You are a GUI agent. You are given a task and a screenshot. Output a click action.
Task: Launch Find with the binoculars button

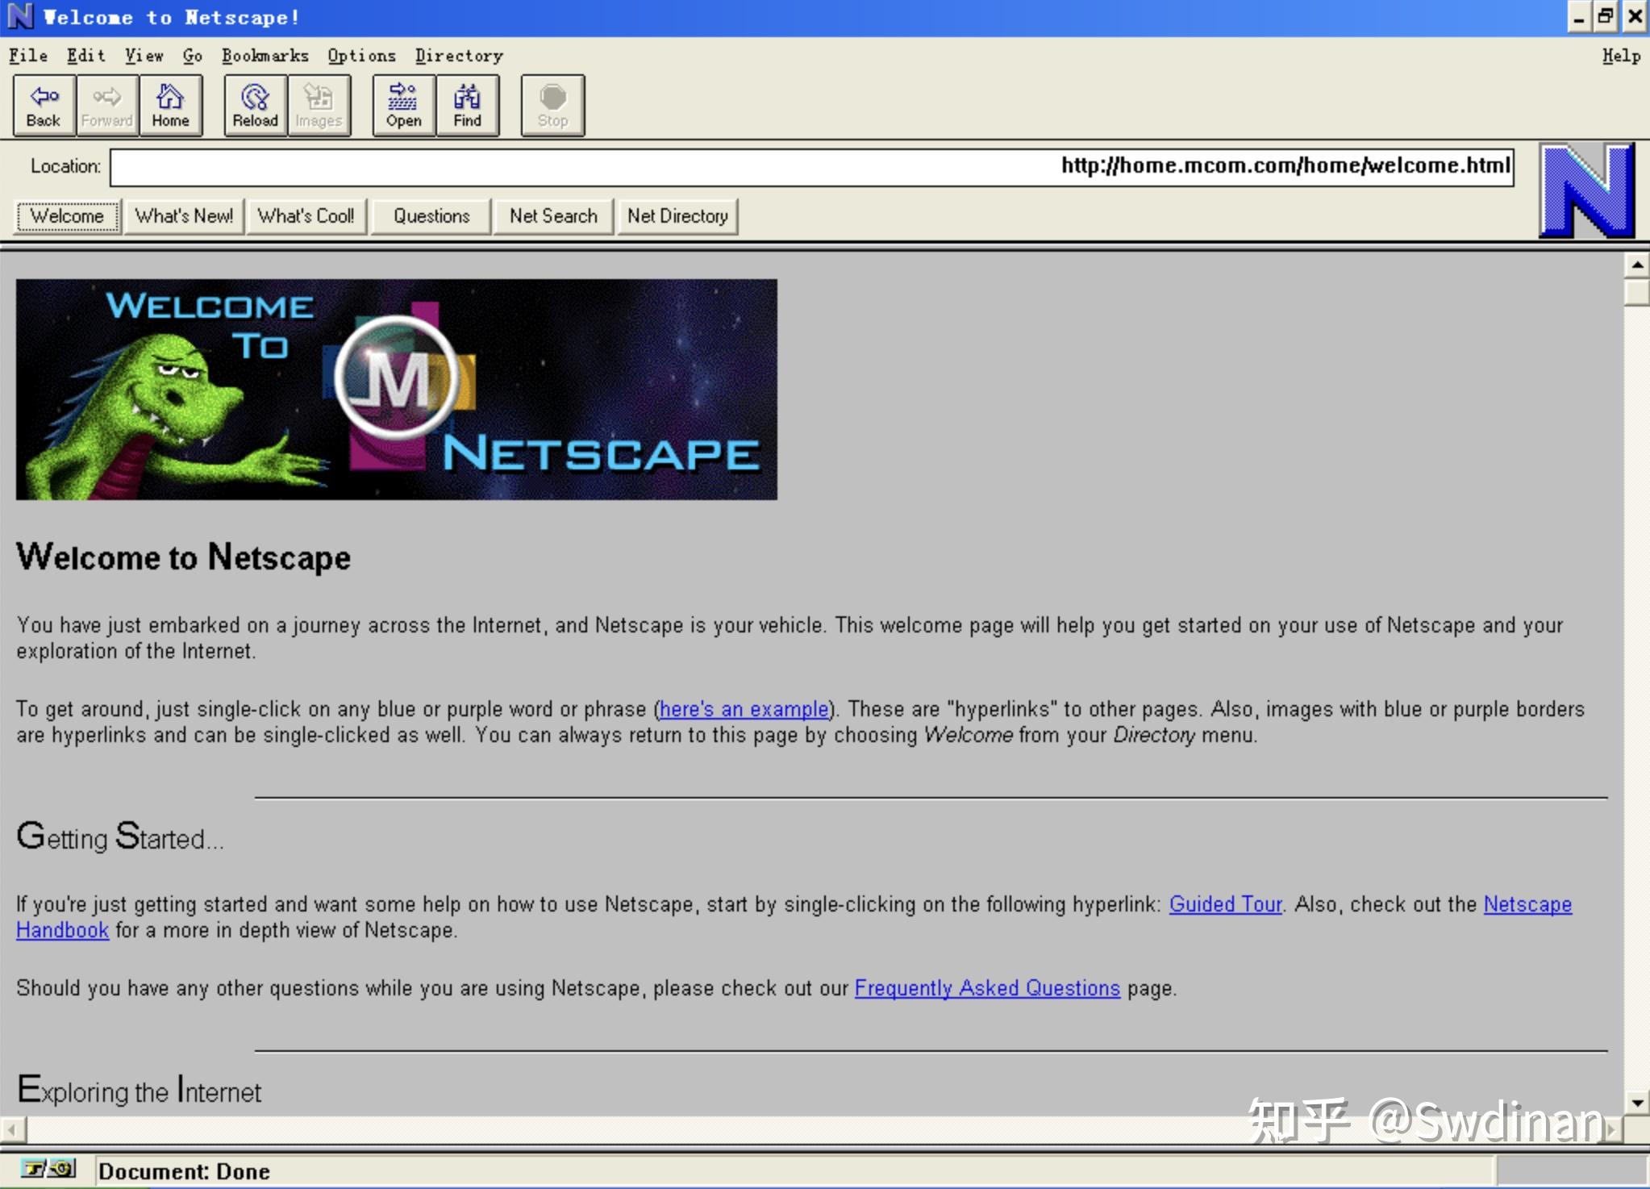467,106
